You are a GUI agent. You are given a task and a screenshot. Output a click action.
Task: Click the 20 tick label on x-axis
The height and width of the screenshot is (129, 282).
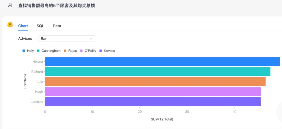pyautogui.click(x=139, y=112)
